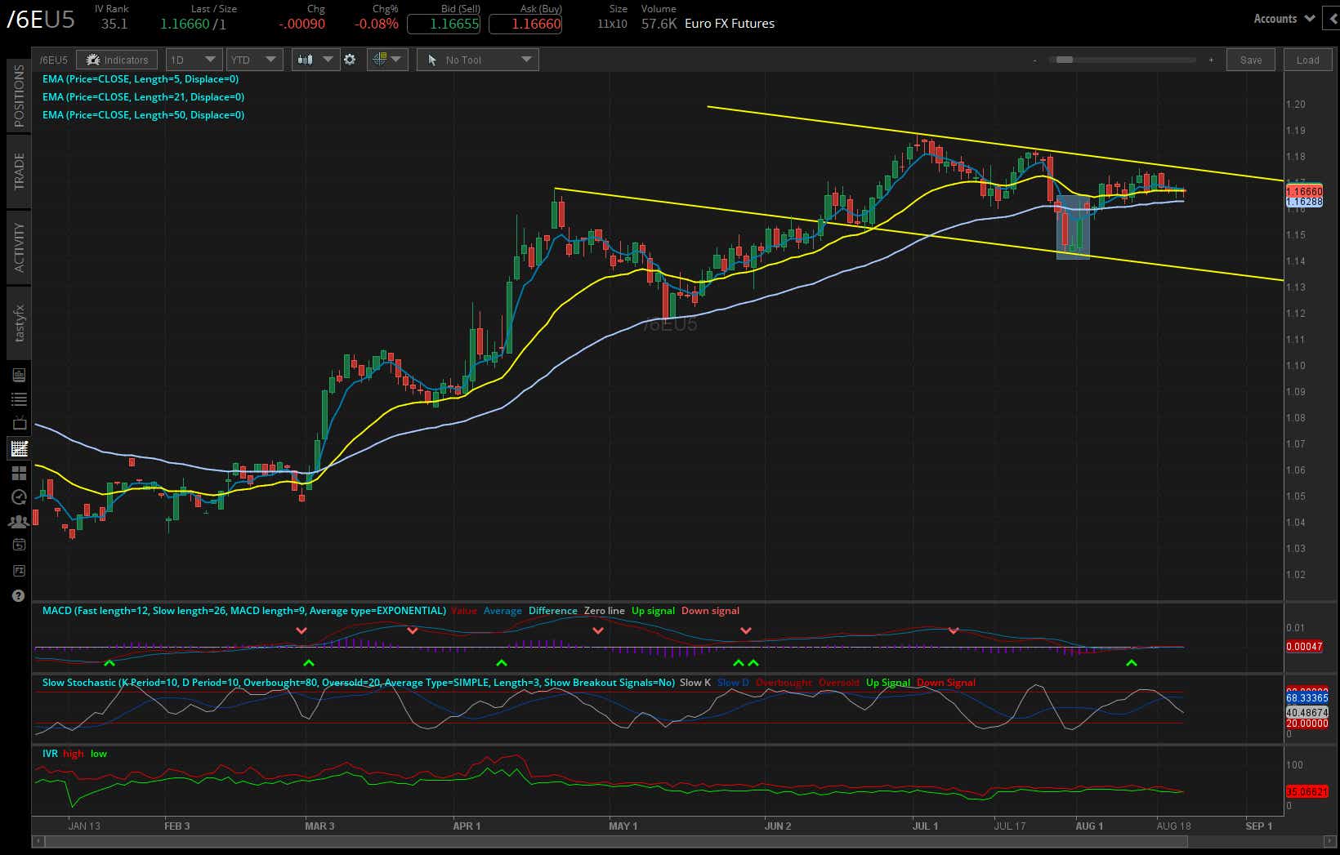Screen dimensions: 1340x855
Task: Open the No Tool drawing dropdown
Action: pos(477,59)
